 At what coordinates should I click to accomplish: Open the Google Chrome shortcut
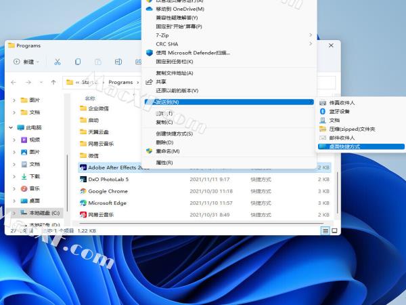(108, 191)
